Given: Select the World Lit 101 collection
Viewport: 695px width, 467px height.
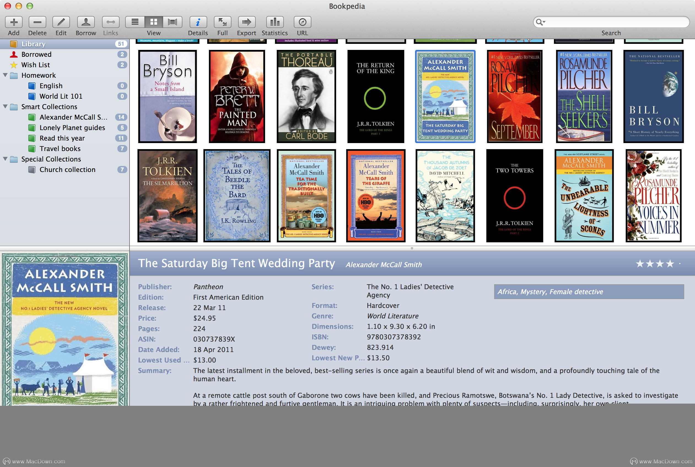Looking at the screenshot, I should point(64,96).
